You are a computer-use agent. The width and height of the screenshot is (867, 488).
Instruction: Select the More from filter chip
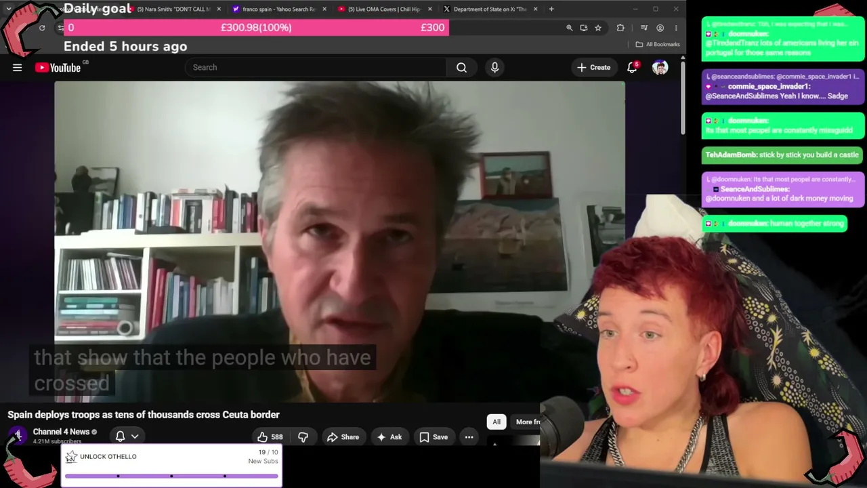(526, 422)
